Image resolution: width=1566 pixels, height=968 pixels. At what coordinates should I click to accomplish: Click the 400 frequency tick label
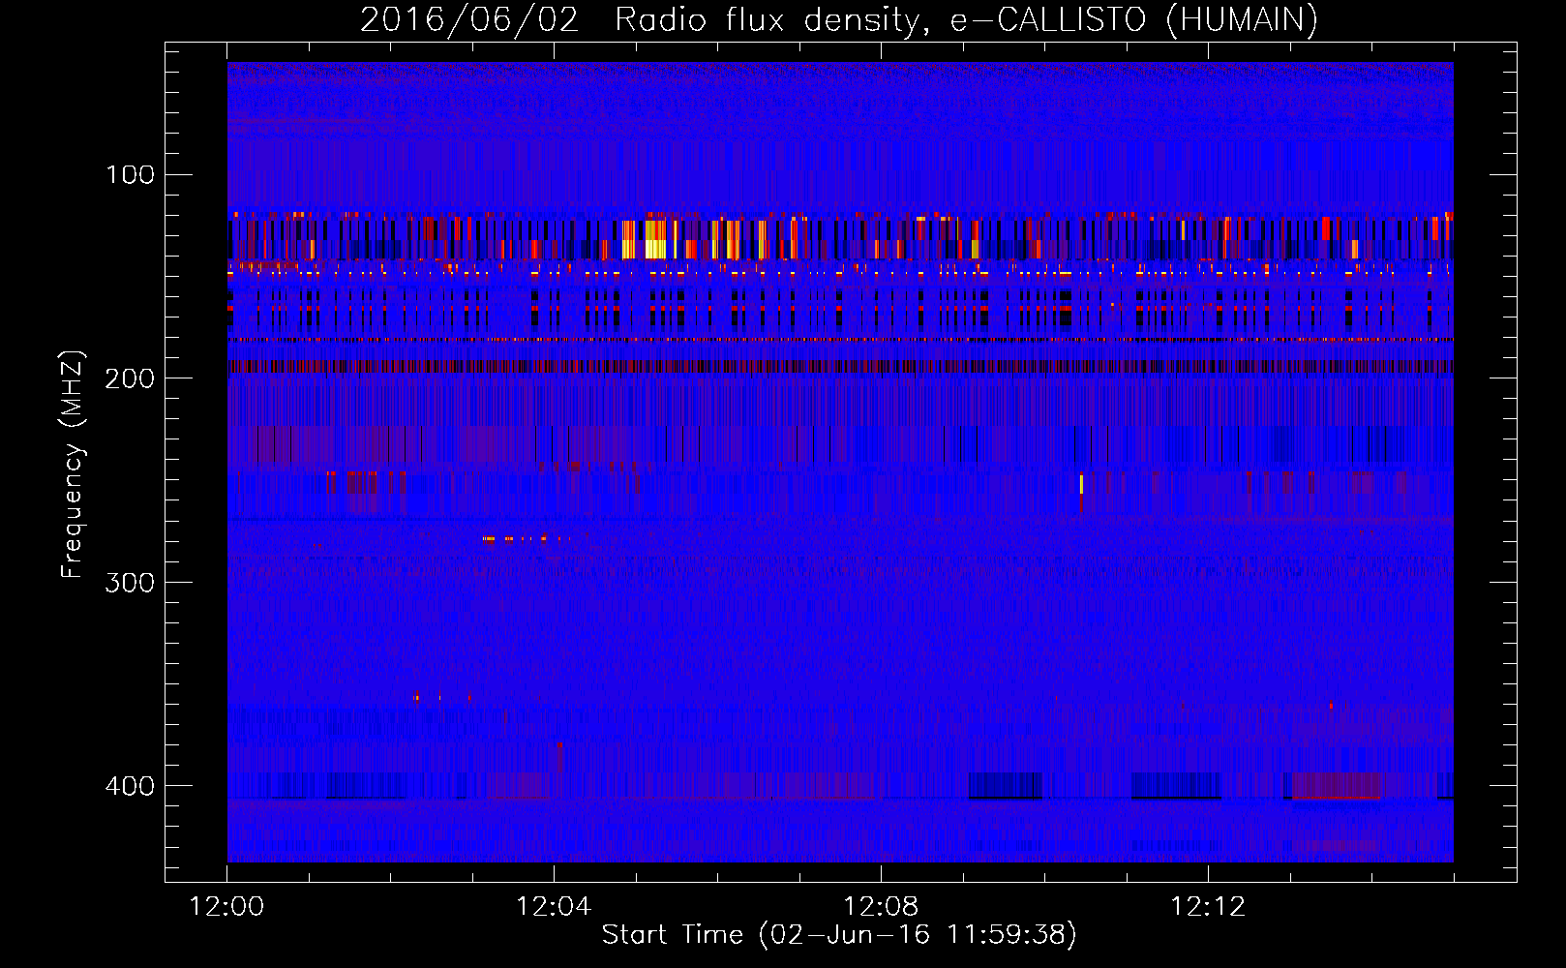tap(130, 785)
